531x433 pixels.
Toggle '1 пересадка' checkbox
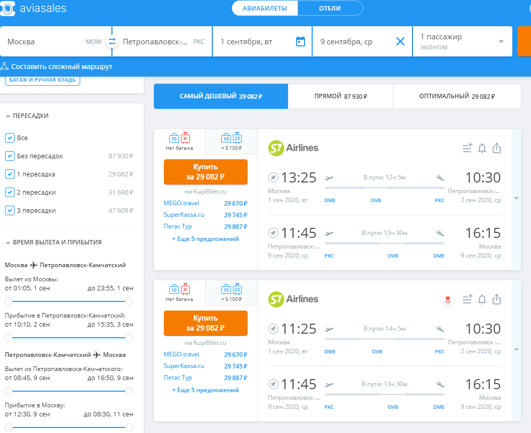coord(10,174)
